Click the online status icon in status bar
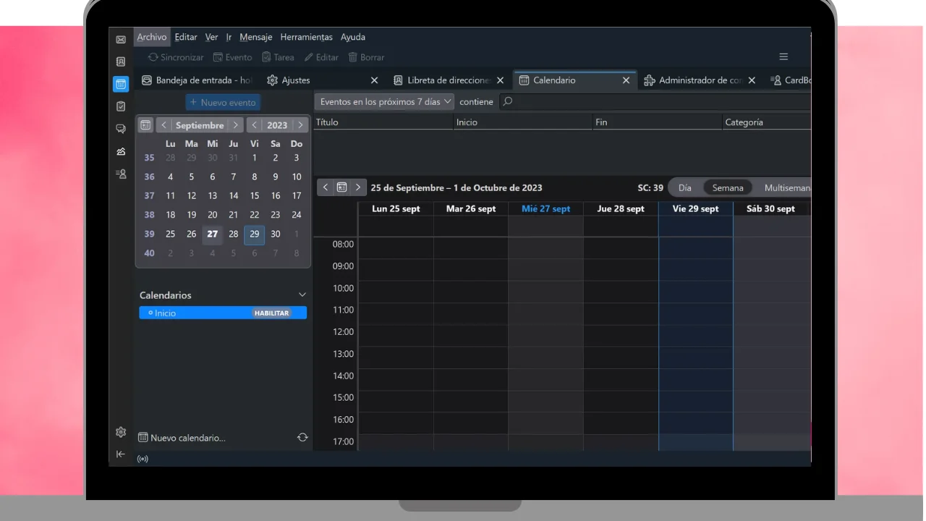This screenshot has height=521, width=926. coord(143,459)
